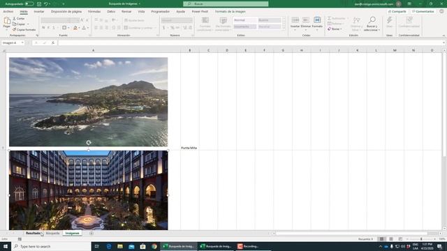Click the Insertar cells icon
Screen dimensions: 447x251
(295, 20)
